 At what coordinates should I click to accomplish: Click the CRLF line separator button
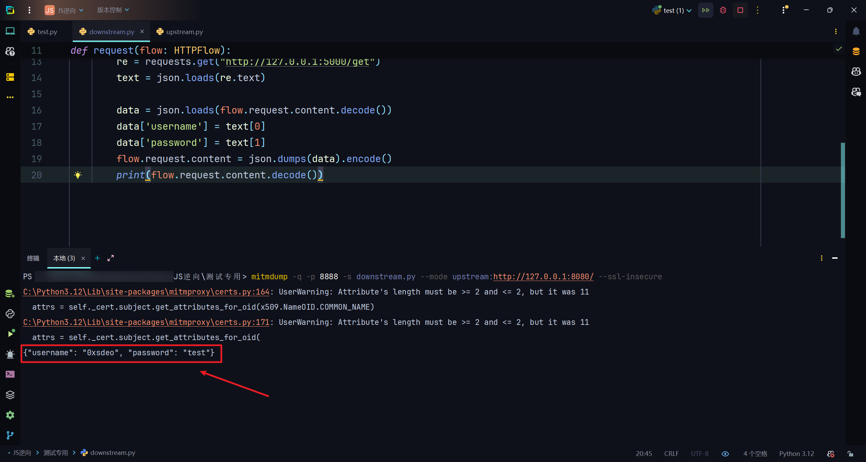(671, 454)
